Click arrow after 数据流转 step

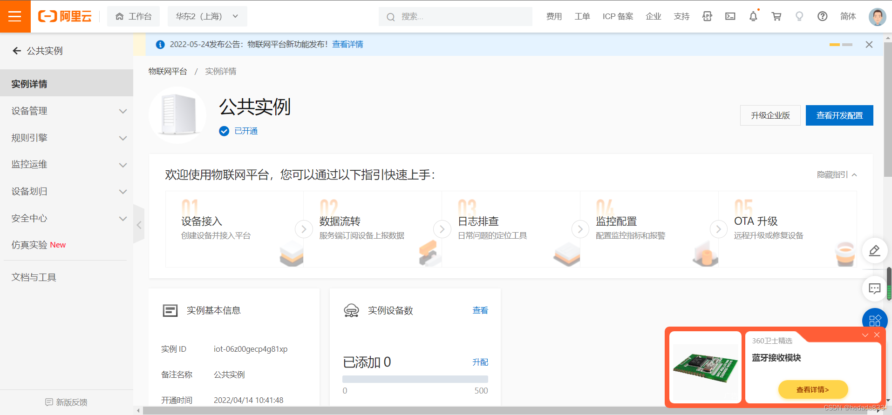(442, 229)
